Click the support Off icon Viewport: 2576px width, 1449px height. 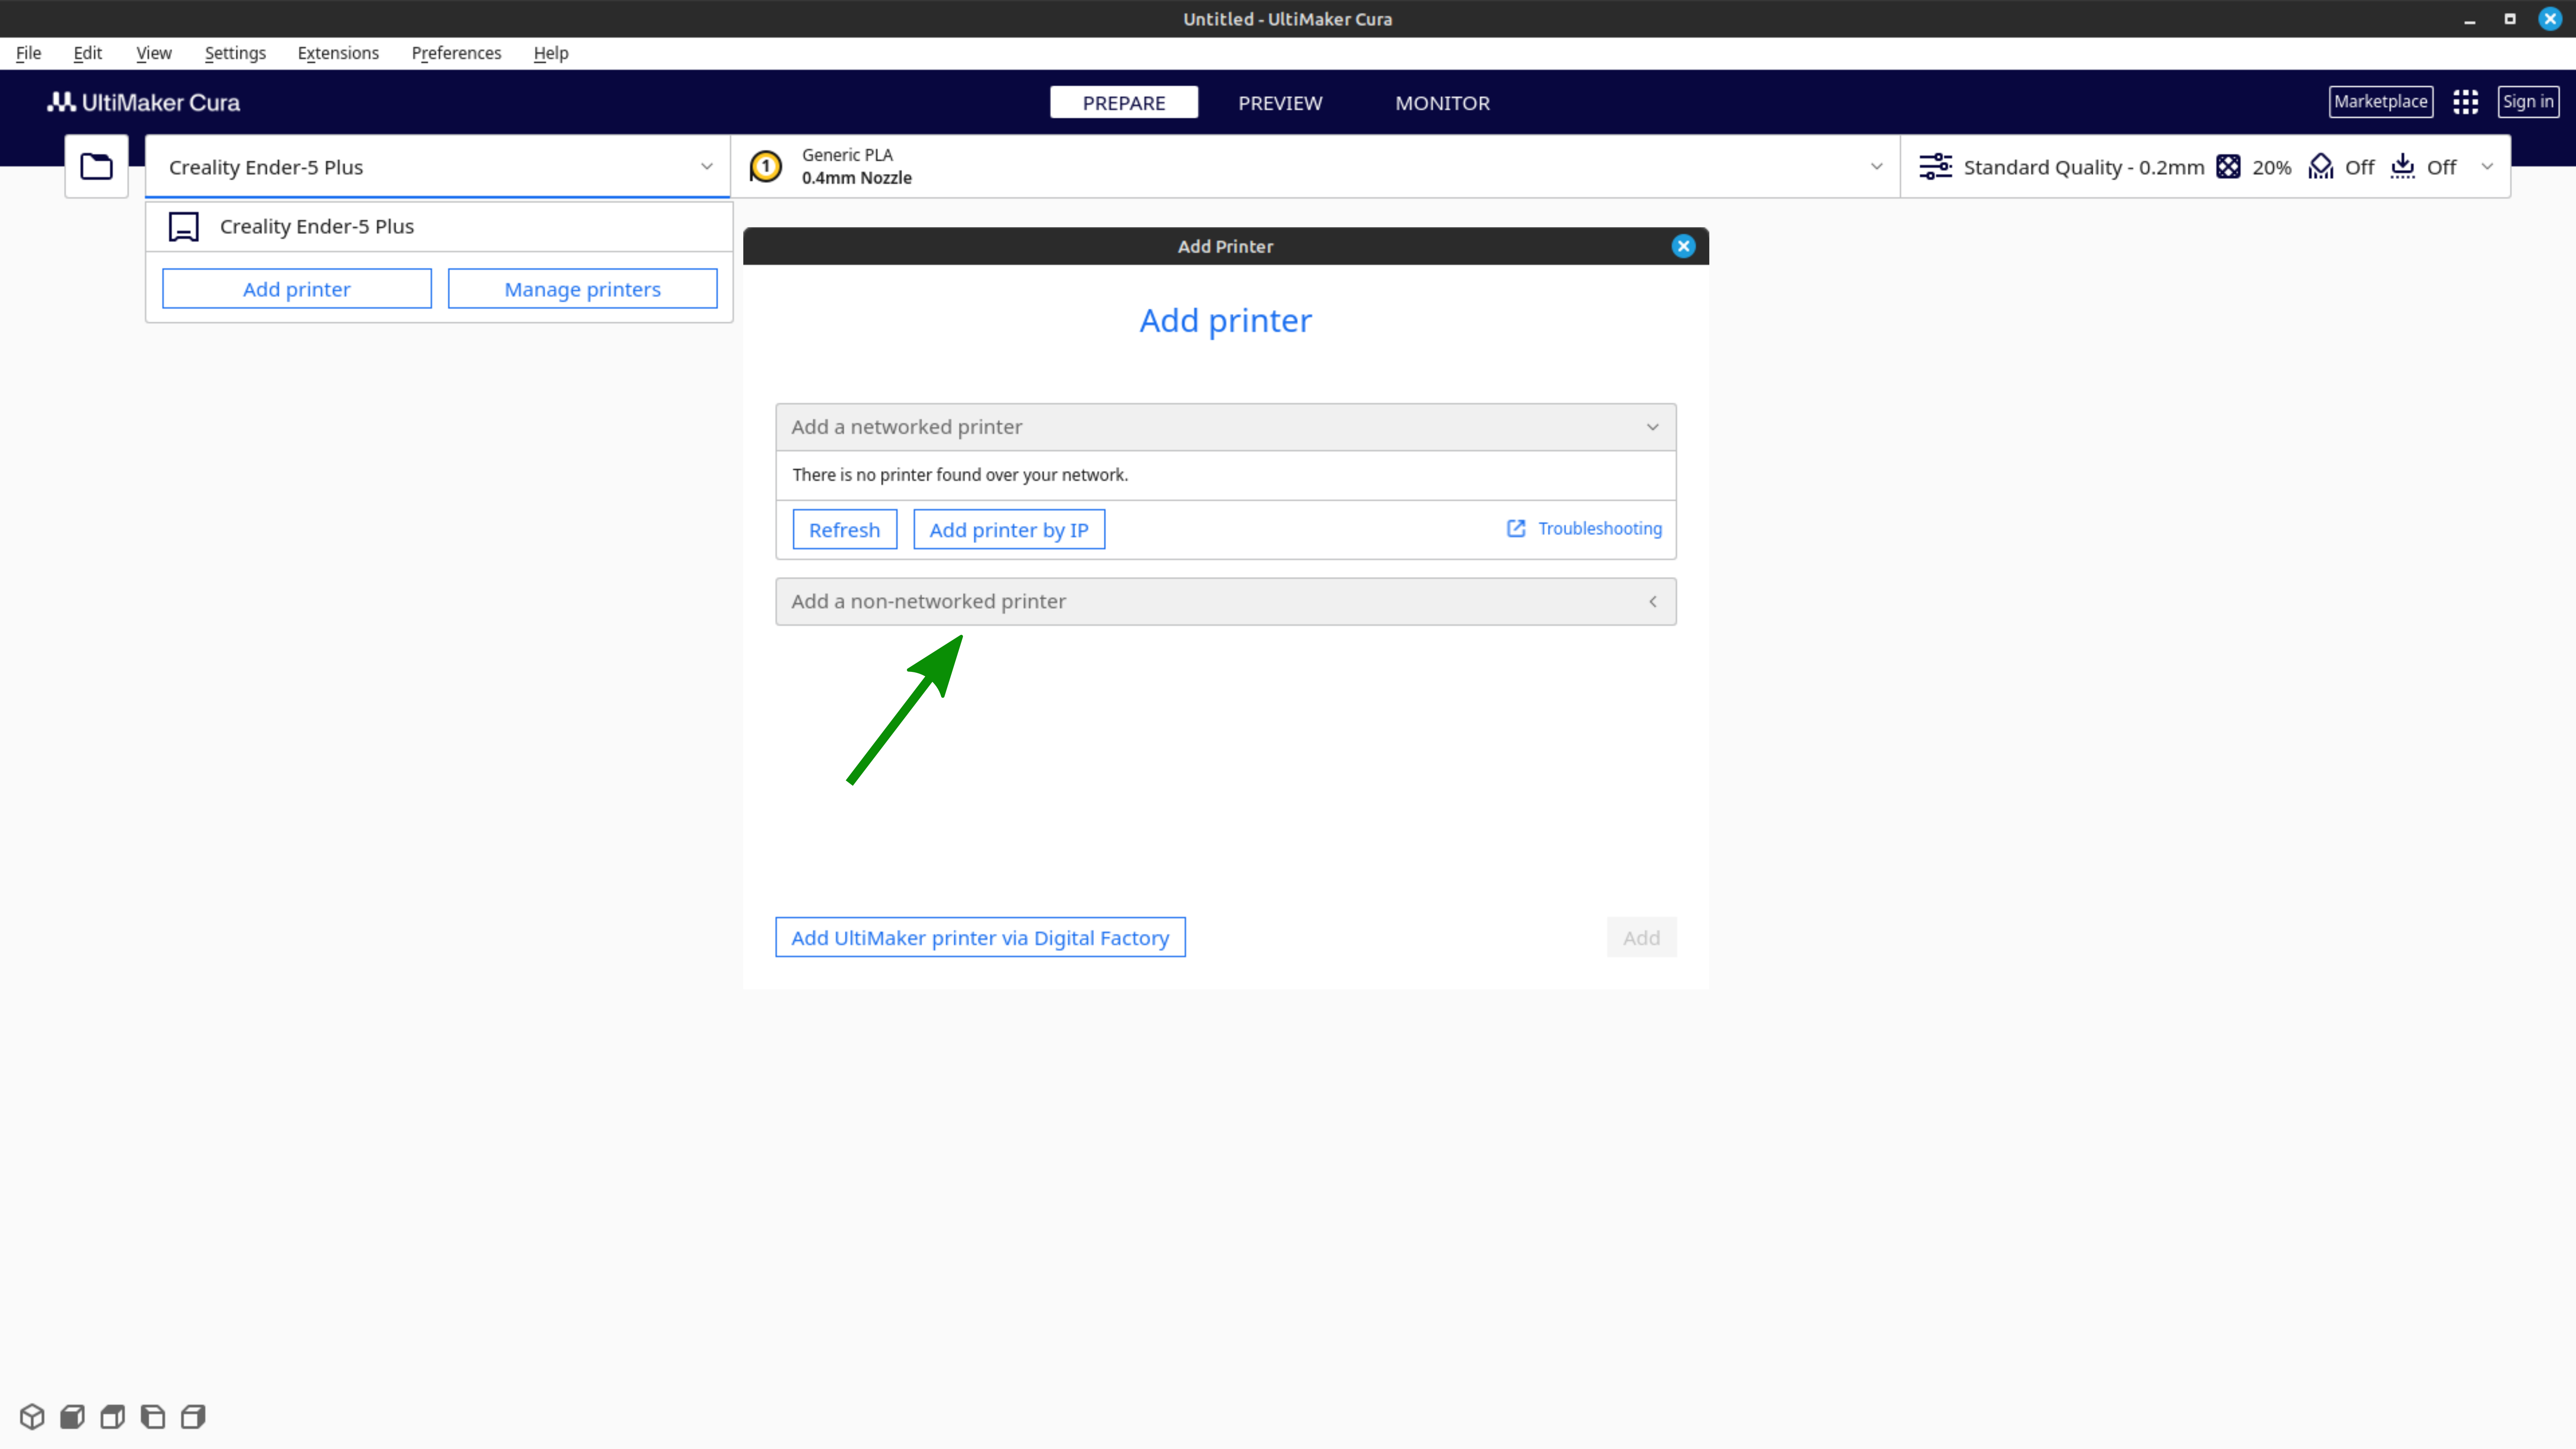(2321, 166)
